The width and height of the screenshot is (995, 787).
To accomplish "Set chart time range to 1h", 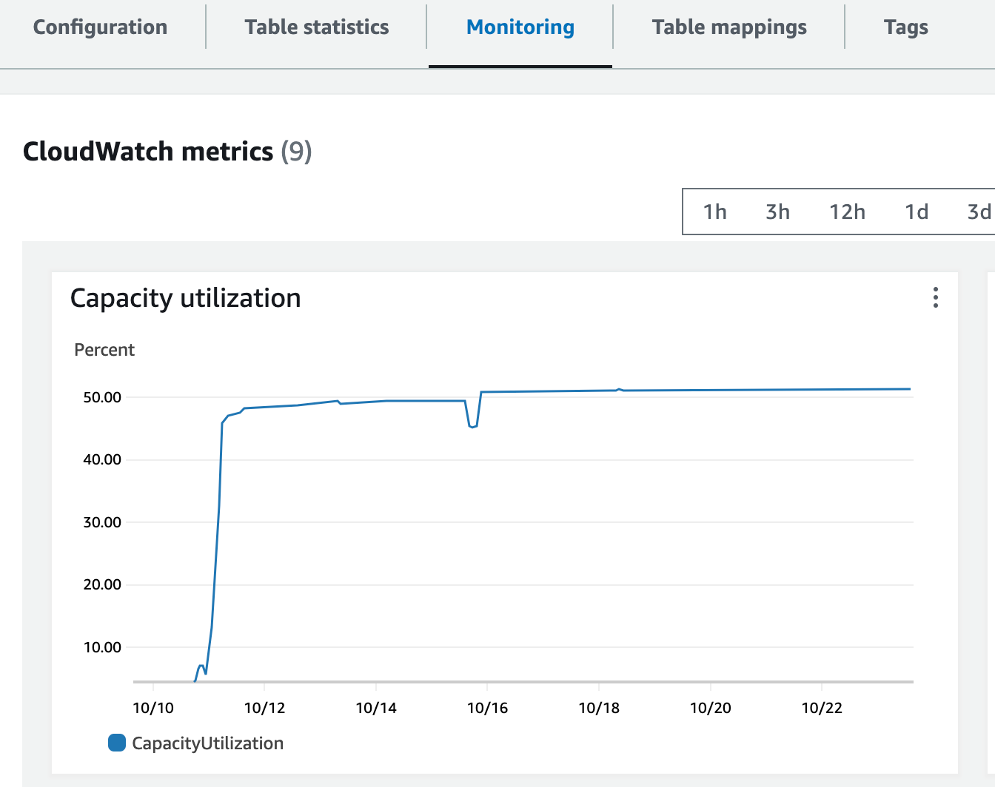I will [x=715, y=212].
